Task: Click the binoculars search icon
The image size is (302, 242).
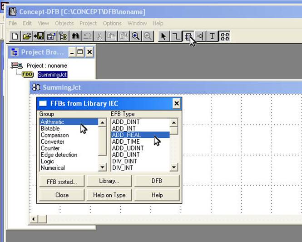Action: 75,36
